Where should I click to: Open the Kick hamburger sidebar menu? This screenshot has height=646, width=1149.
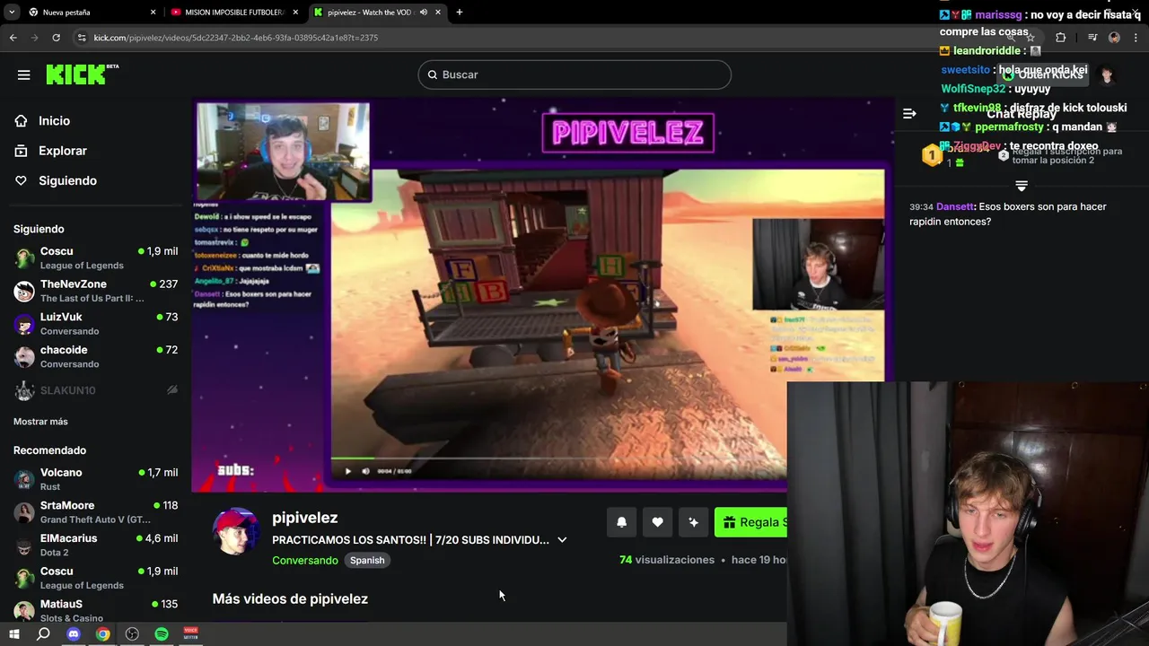(x=24, y=74)
